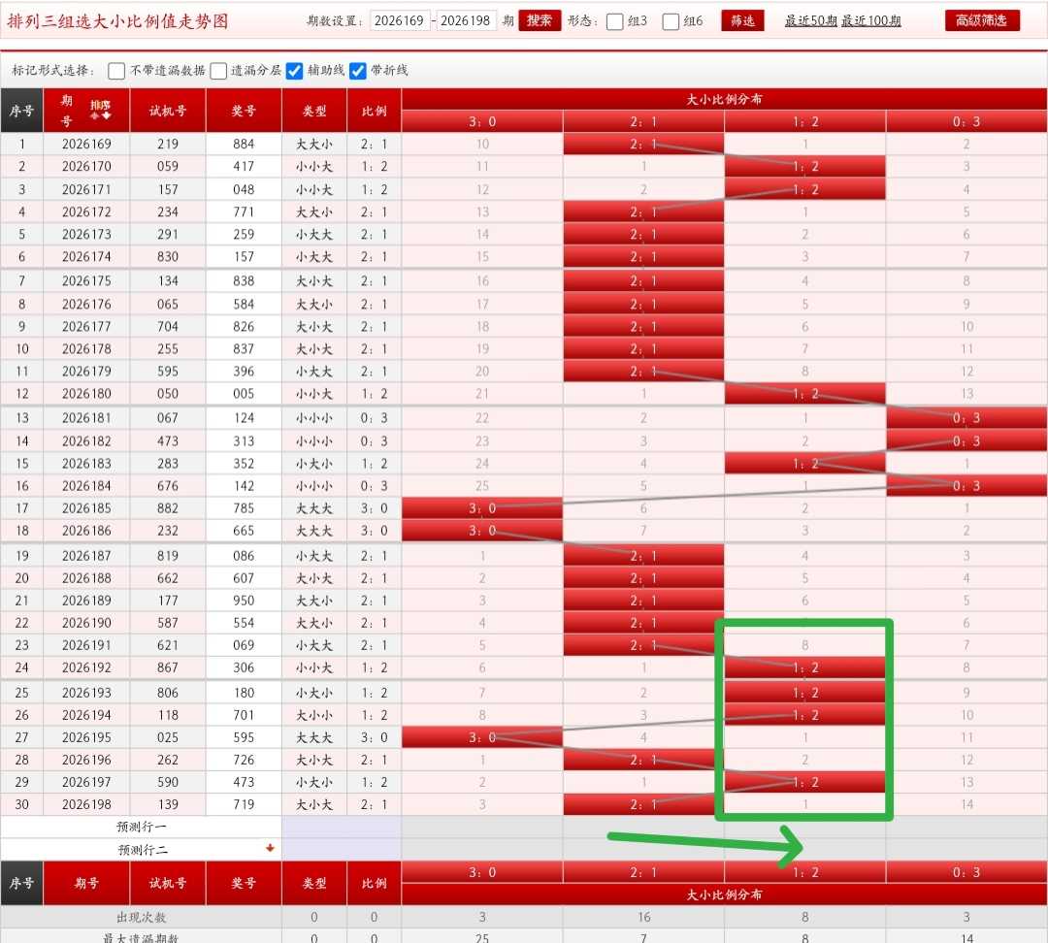Enable 不带遗漏数据 checkbox
The image size is (1048, 943).
(116, 71)
